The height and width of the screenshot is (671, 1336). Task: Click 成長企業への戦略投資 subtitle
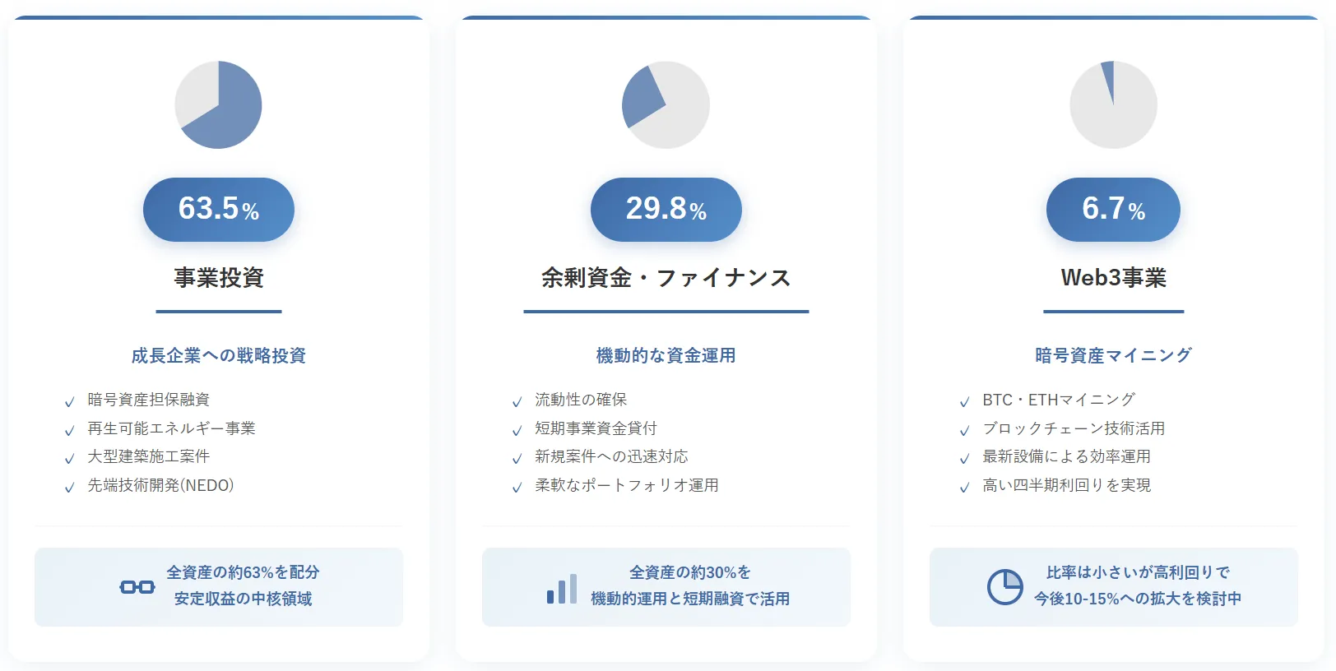click(x=218, y=355)
